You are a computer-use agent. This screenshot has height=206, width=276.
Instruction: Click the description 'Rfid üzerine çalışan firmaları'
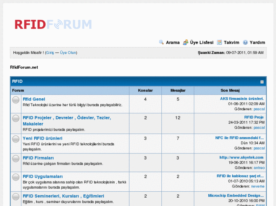[x=63, y=164]
